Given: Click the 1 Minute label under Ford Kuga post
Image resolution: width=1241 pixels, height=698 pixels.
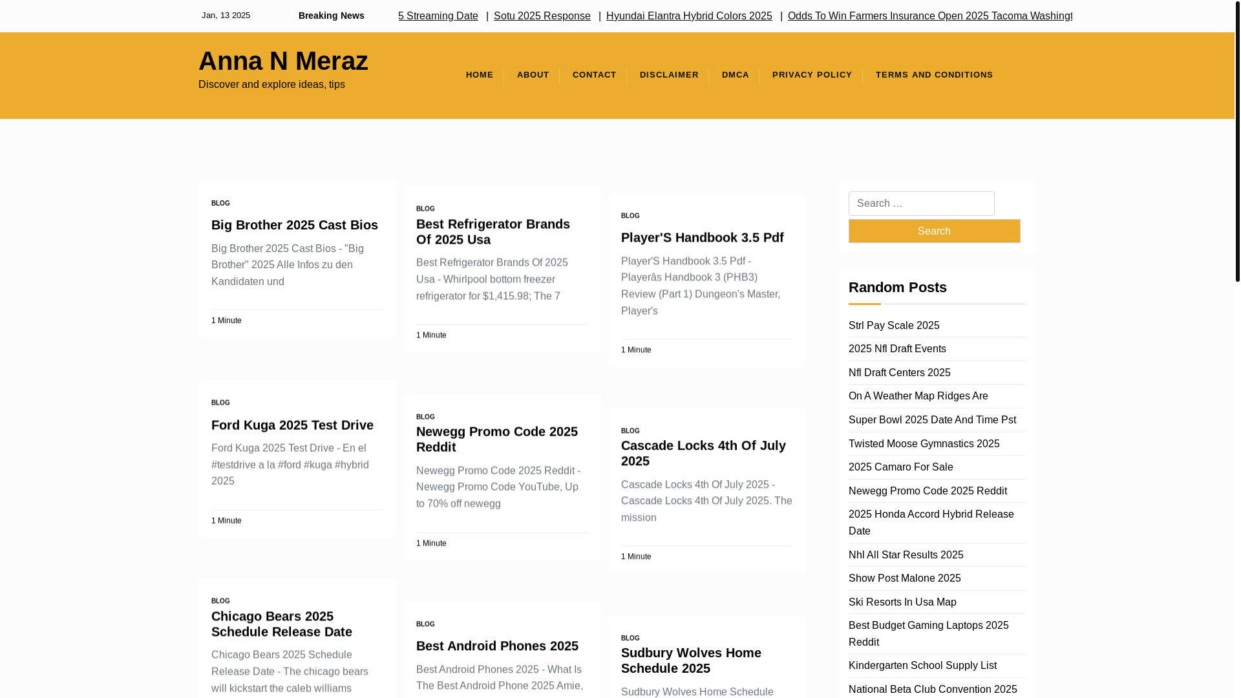Looking at the screenshot, I should [226, 520].
